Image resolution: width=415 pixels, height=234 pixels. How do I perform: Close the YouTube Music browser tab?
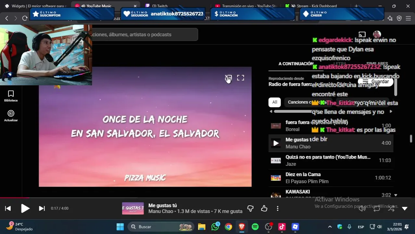135,6
